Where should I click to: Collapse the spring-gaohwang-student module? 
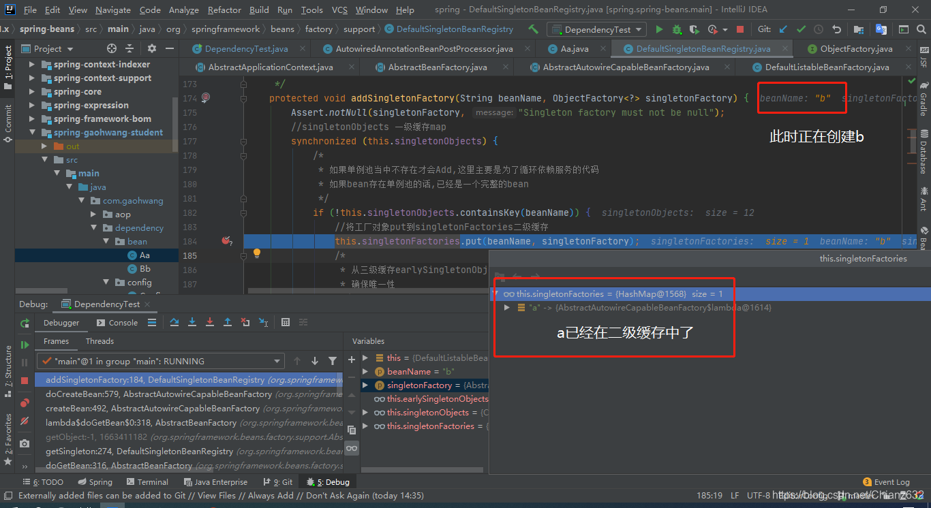32,132
